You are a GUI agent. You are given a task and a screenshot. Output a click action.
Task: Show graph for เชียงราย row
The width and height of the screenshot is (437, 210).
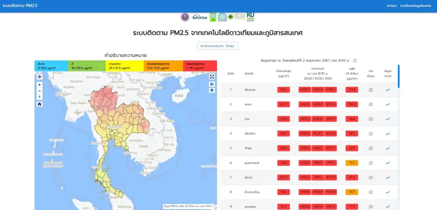point(388,90)
